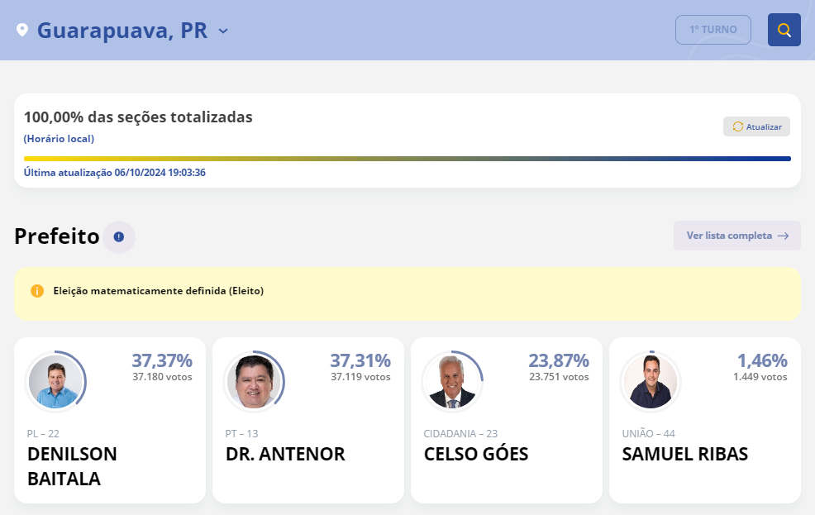Open the info icon next to Prefeito
Image resolution: width=815 pixels, height=515 pixels.
pos(118,237)
